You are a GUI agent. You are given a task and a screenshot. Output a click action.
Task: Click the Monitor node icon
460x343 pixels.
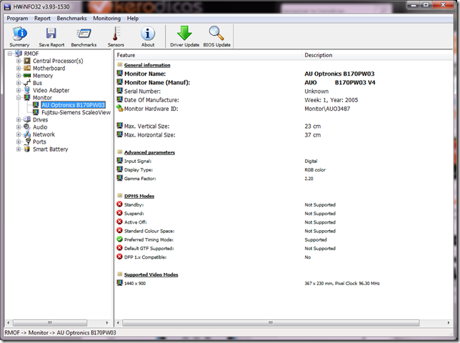[x=27, y=97]
